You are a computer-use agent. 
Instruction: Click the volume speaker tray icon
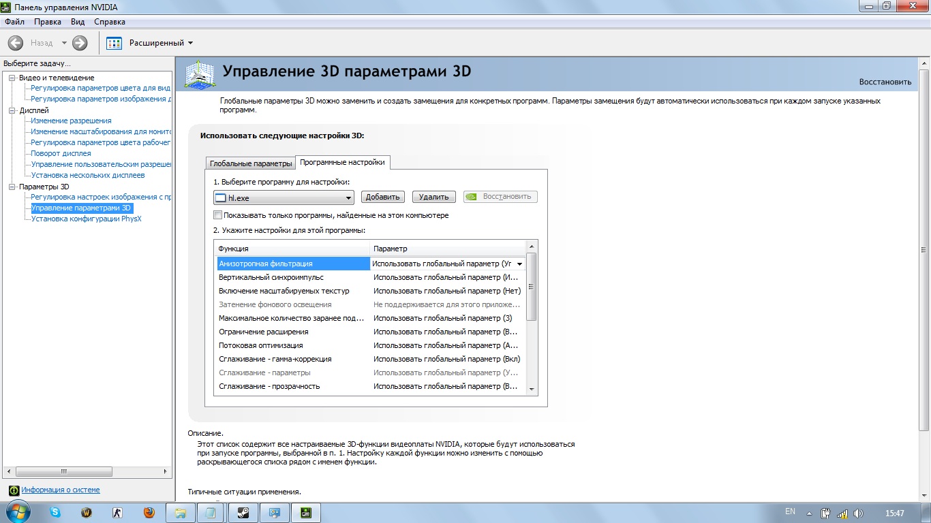pyautogui.click(x=859, y=513)
